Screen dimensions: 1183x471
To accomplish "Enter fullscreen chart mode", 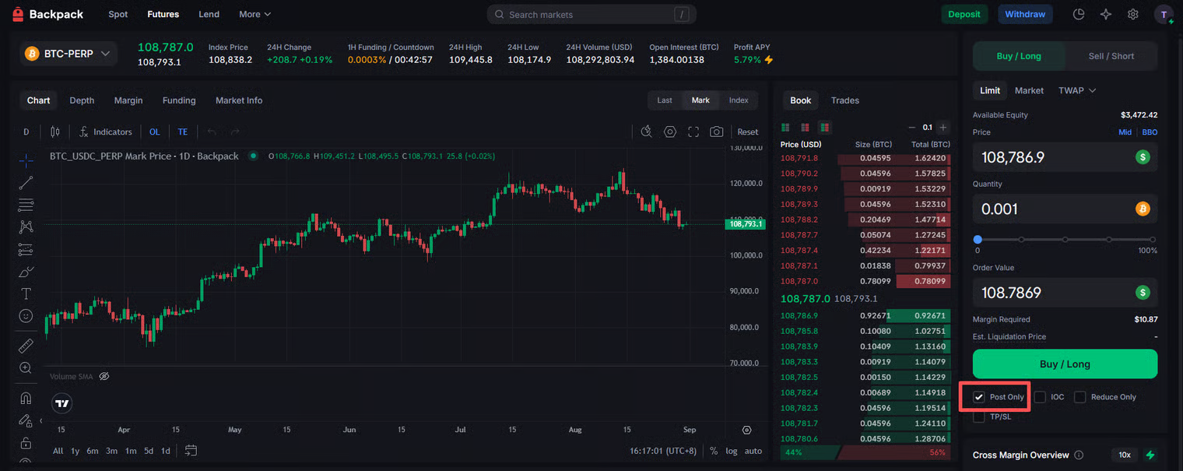I will (693, 132).
